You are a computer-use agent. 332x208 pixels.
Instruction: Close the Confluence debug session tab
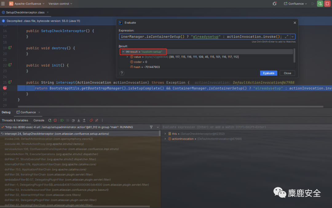coord(39,112)
